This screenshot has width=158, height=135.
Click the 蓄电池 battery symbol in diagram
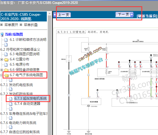[69, 59]
